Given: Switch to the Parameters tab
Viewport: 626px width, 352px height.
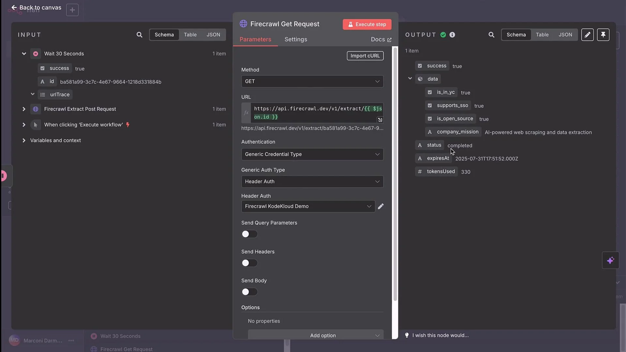Looking at the screenshot, I should click(255, 39).
